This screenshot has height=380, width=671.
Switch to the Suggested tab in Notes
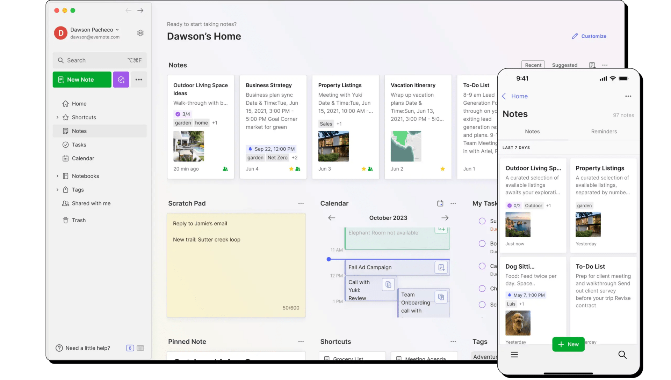pyautogui.click(x=564, y=65)
